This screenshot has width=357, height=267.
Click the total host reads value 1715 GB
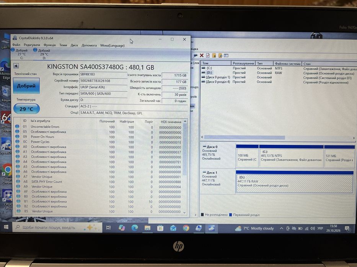coord(174,75)
